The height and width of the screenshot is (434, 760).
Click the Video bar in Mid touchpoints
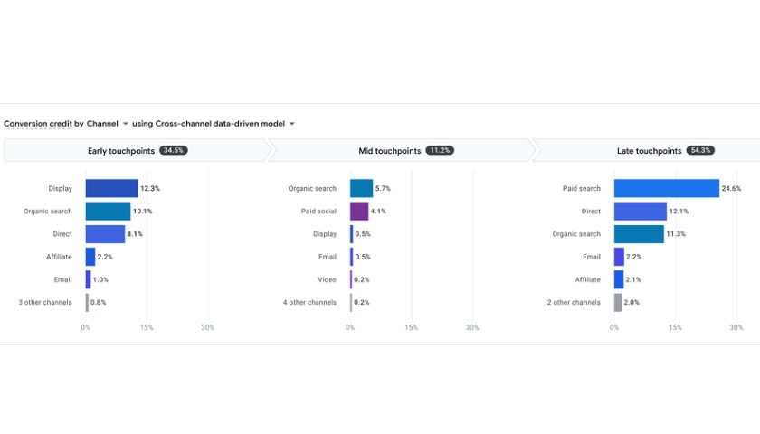click(x=351, y=279)
